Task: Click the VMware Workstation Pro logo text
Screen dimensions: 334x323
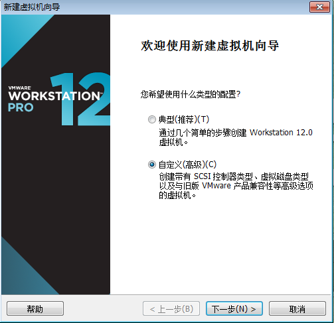Action: (x=54, y=99)
